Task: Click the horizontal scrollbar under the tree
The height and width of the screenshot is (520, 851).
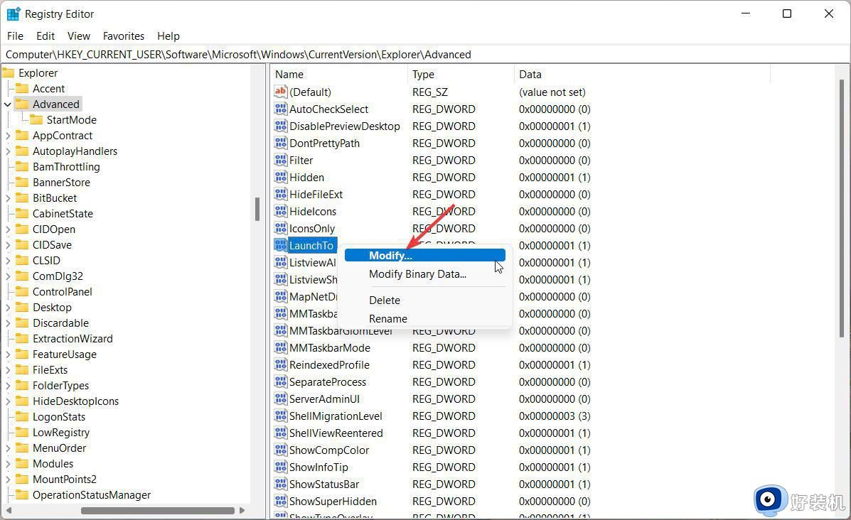Action: point(156,510)
